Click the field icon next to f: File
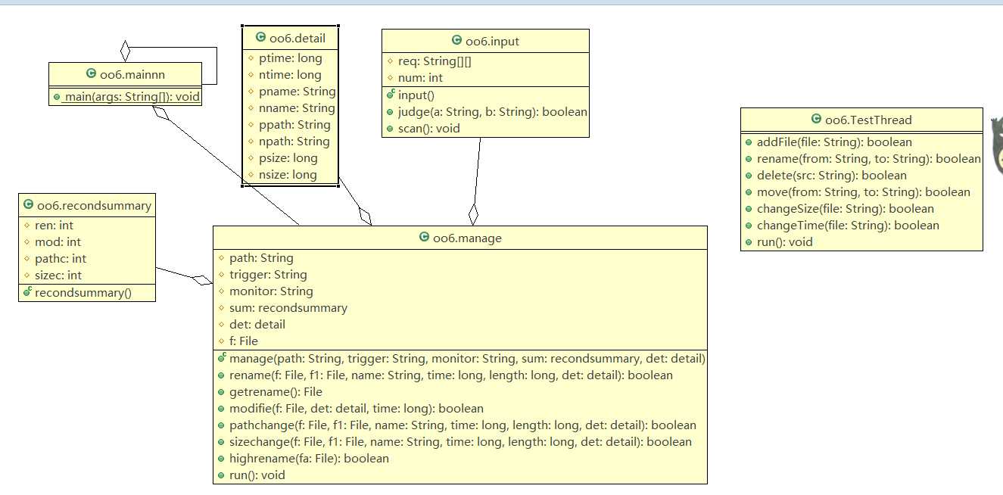Screen dimensions: 1003x495 [x=222, y=341]
